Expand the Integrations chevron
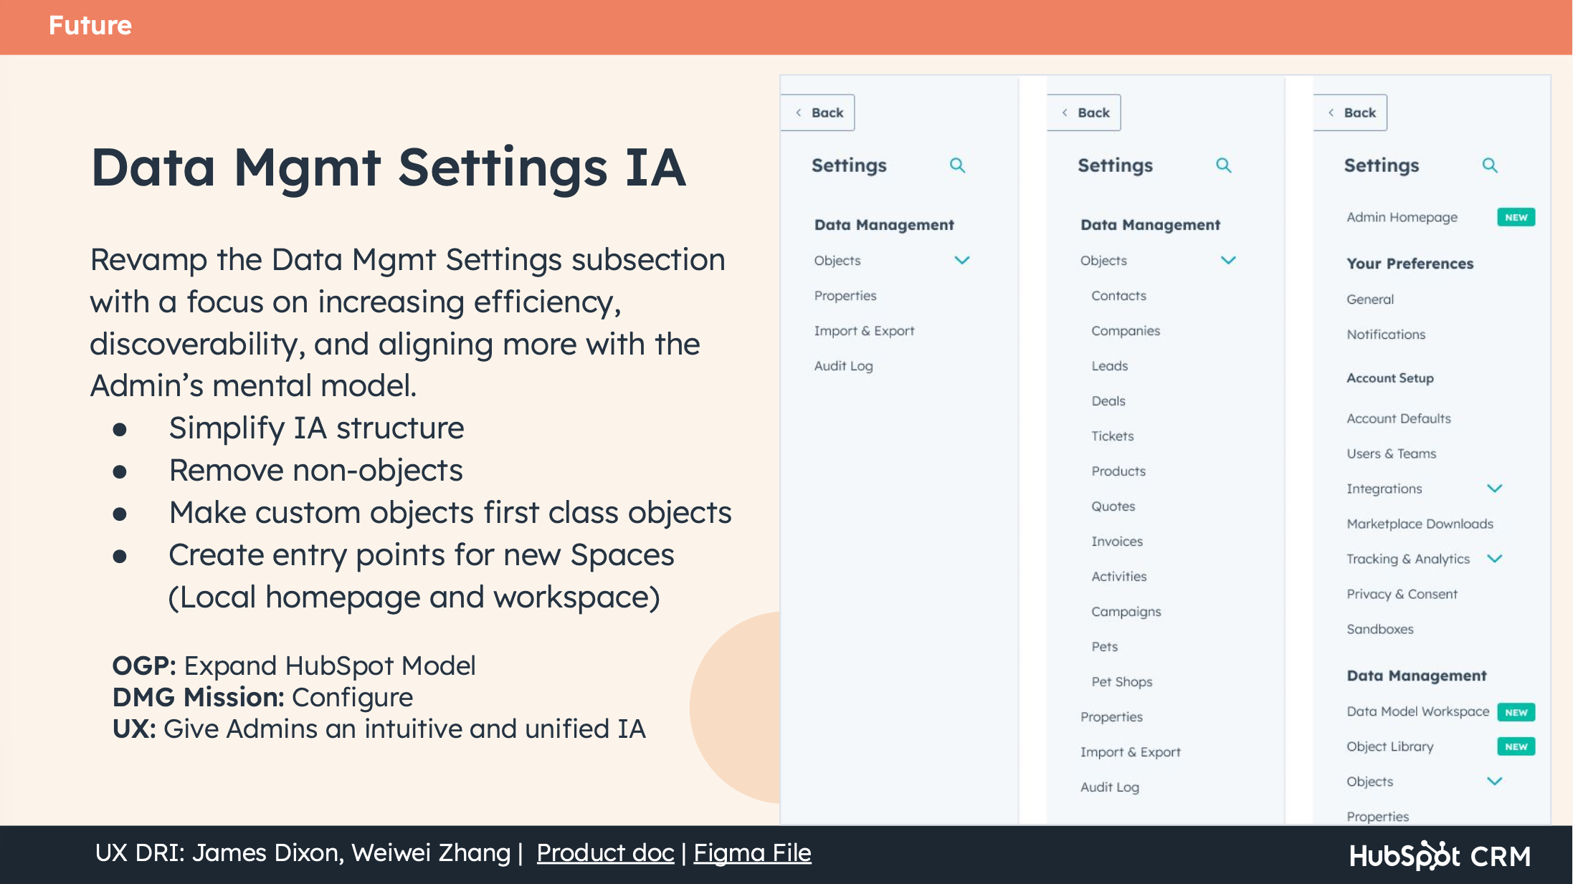 click(1494, 489)
